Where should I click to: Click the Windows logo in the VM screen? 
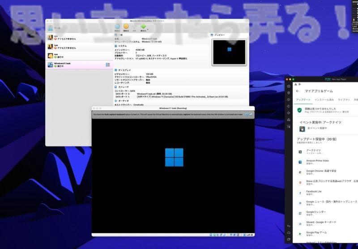click(x=174, y=157)
